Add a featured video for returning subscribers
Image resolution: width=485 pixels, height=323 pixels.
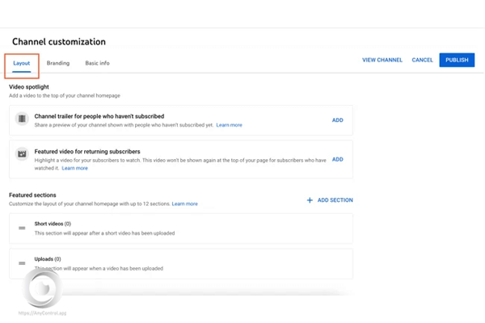tap(337, 159)
